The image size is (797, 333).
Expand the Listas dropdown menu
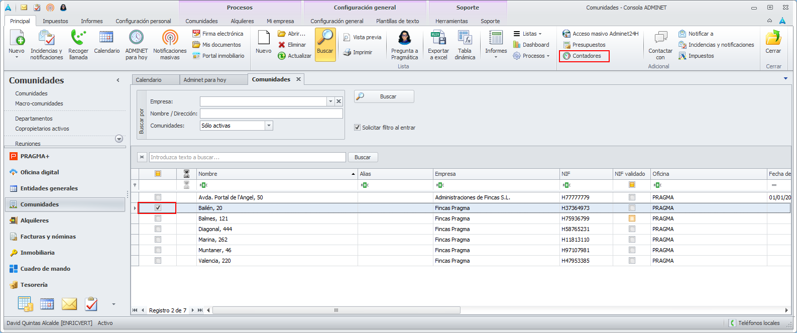[x=527, y=34]
